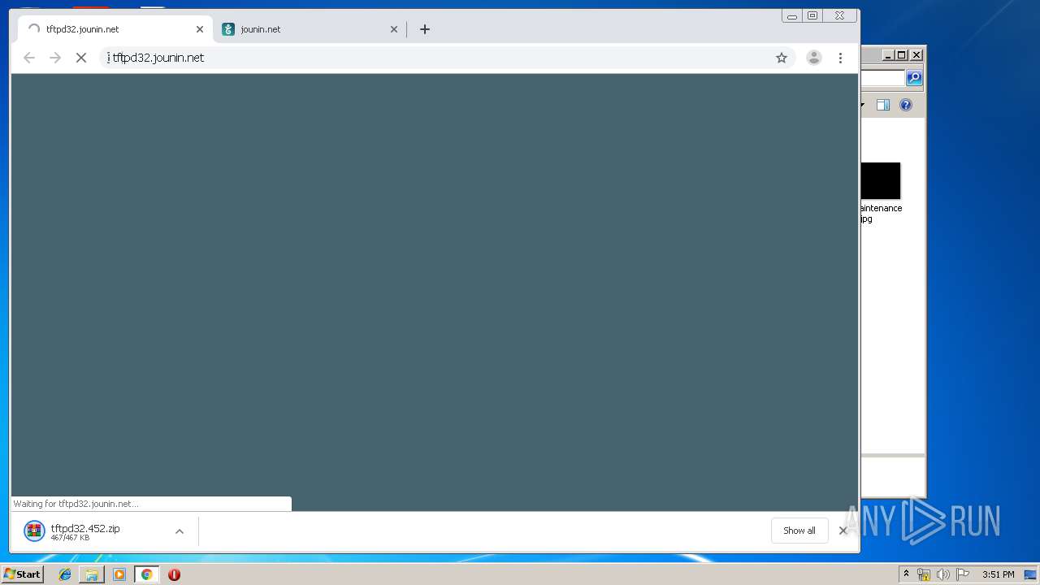
Task: Launch Windows Media Player from taskbar
Action: coord(119,574)
